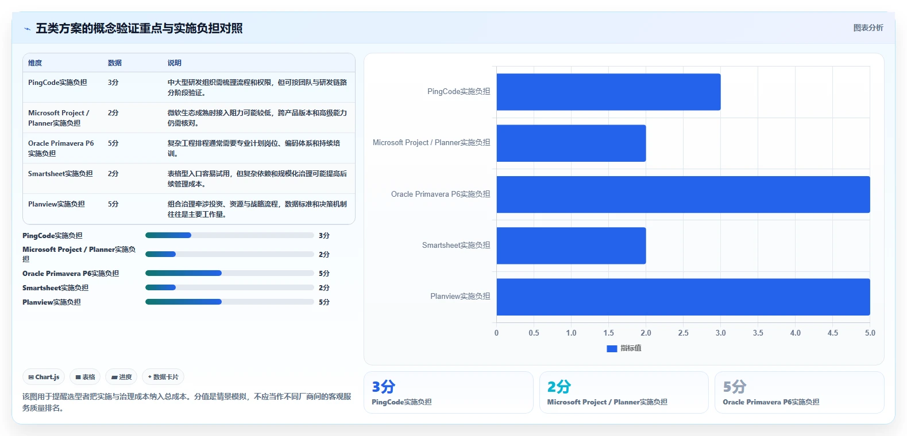Screen dimensions: 907x436
Task: Click the Oracle Primavera P6 chart bar
Action: pos(683,194)
